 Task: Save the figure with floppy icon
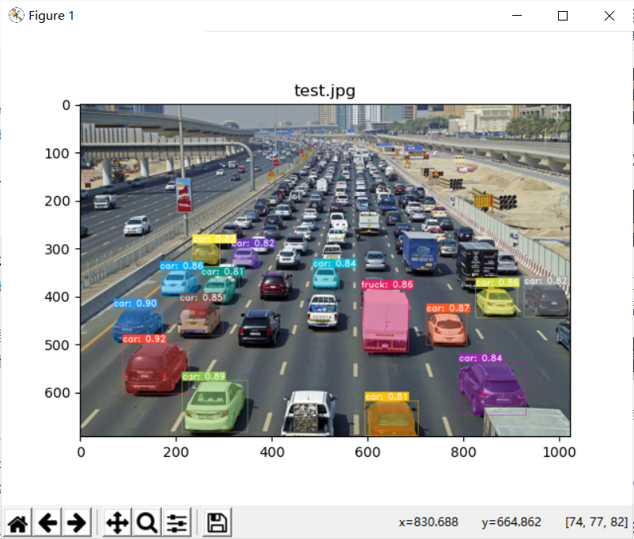point(217,522)
